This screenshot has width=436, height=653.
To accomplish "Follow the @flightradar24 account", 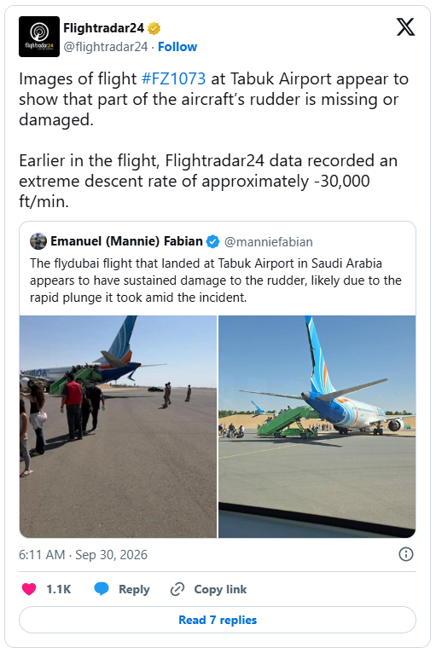I will tap(177, 47).
